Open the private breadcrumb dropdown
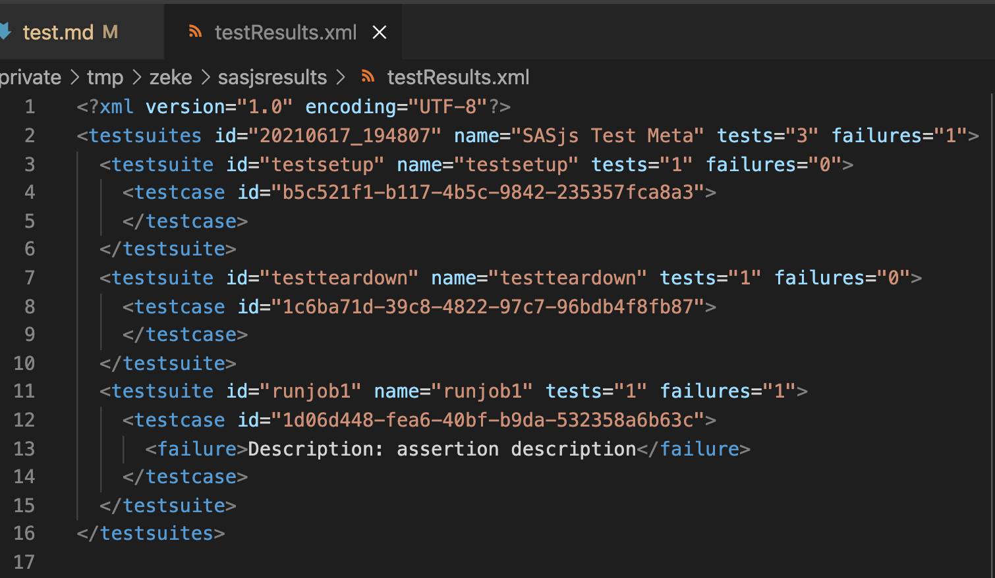This screenshot has height=578, width=995. tap(31, 77)
